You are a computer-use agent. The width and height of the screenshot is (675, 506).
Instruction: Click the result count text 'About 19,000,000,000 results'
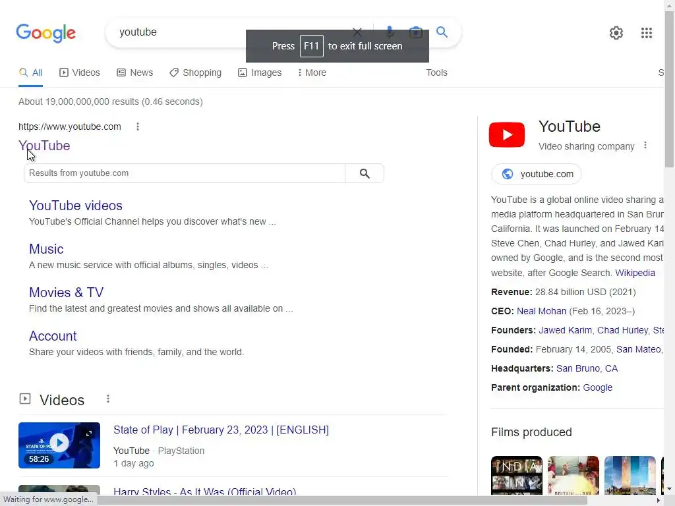(x=79, y=101)
